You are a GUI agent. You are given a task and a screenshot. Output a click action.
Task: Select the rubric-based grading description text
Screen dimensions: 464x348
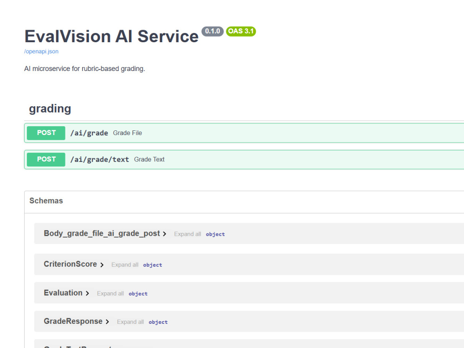click(x=84, y=69)
